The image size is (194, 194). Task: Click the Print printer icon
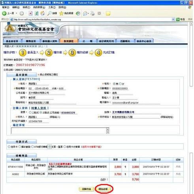[x=92, y=13]
